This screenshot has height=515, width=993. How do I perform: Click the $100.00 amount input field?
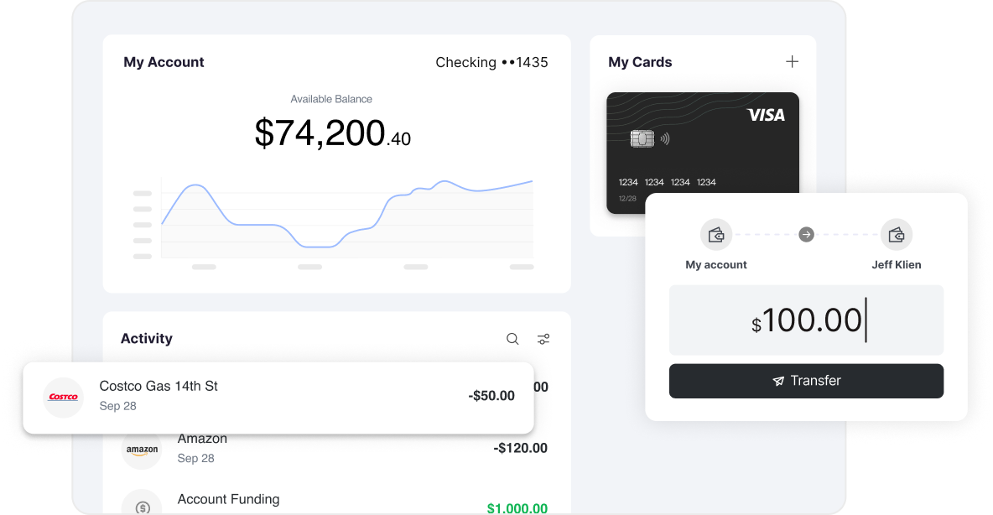pyautogui.click(x=806, y=320)
